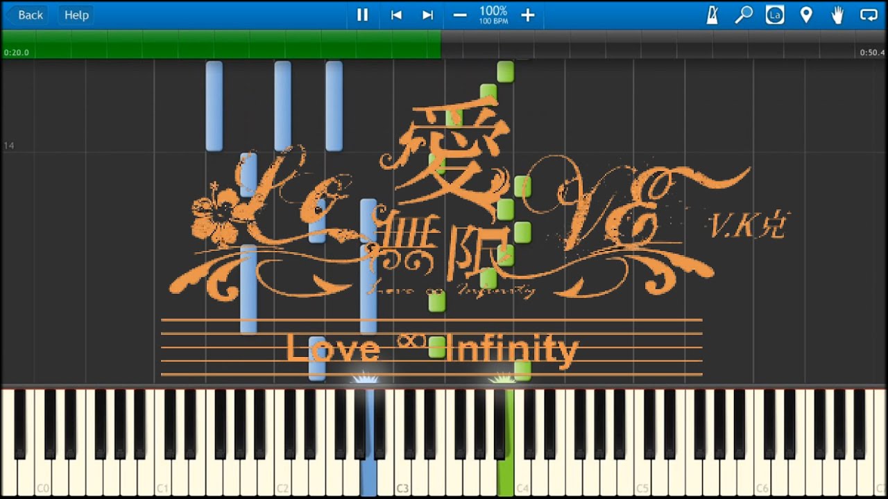The image size is (888, 499).
Task: Toggle the loop icon
Action: click(869, 15)
